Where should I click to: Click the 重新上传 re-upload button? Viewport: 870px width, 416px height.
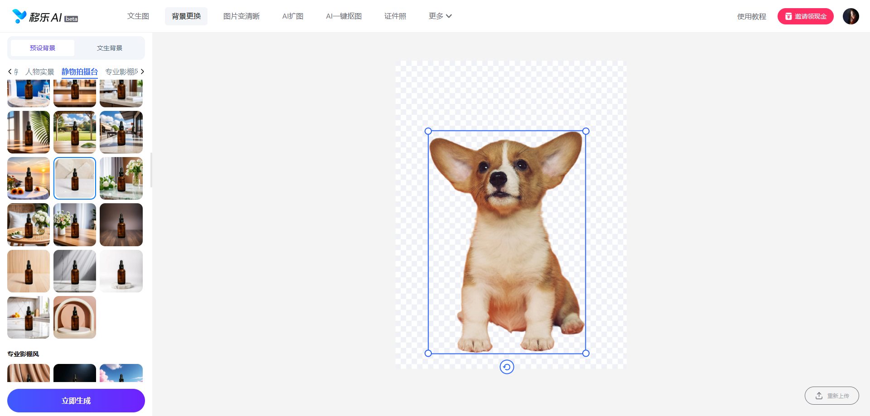pyautogui.click(x=831, y=396)
